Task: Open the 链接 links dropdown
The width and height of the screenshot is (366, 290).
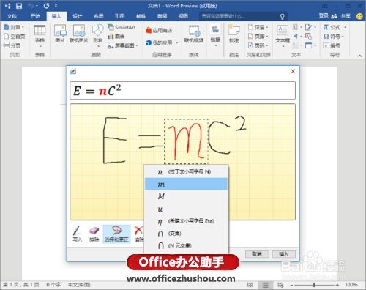Action: pos(215,35)
